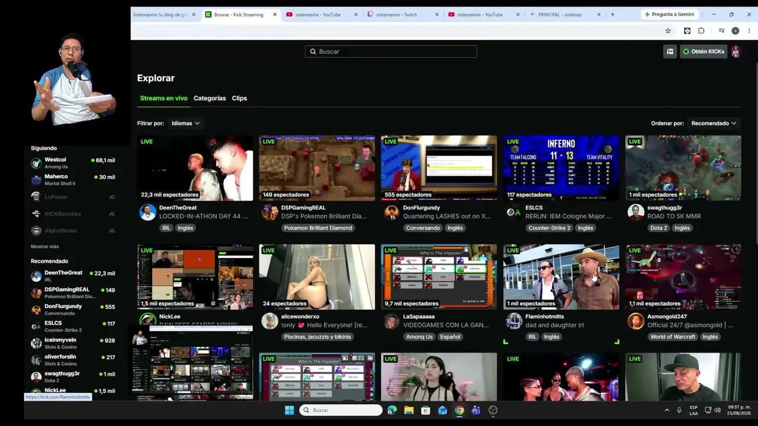Viewport: 758px width, 426px height.
Task: Open DSPGamingREAL channel avatar under the stream card
Action: coord(269,212)
